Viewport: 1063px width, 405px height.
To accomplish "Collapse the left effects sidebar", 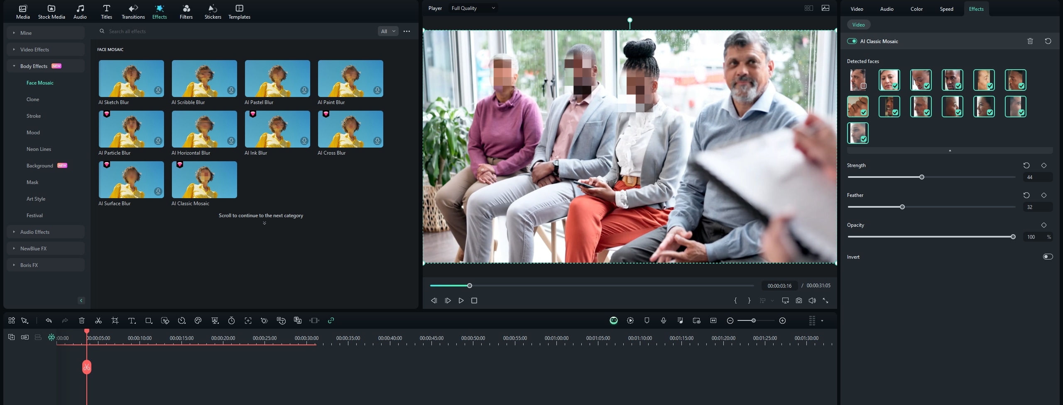I will click(x=81, y=301).
